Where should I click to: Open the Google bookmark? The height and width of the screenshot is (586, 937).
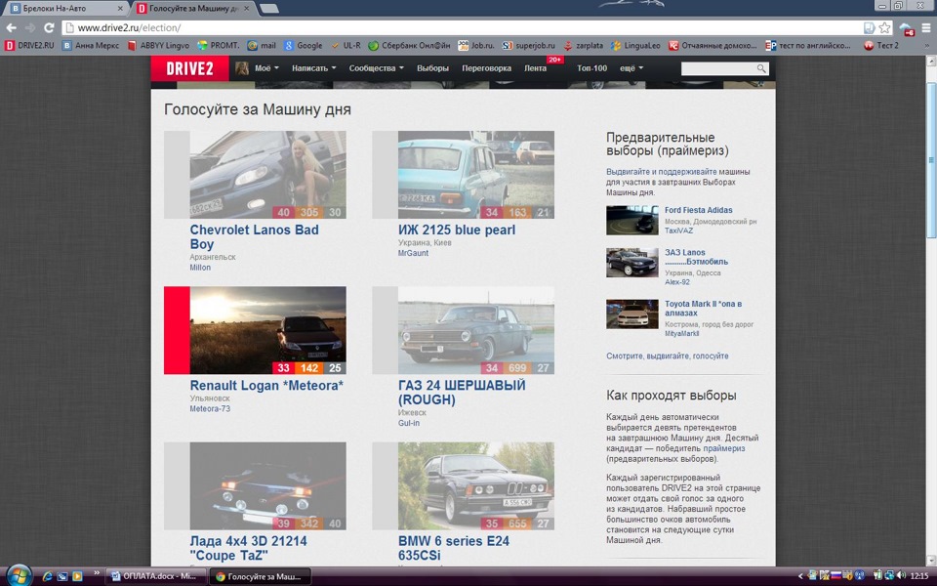click(303, 46)
